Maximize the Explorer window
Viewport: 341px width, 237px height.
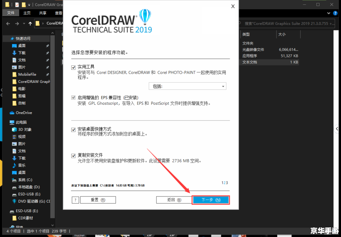coord(318,4)
